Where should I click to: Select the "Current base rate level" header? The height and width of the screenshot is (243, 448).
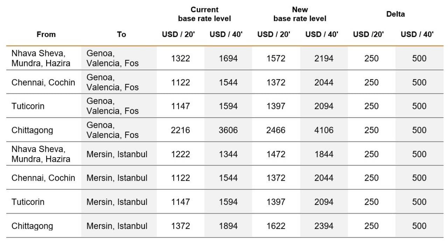(204, 14)
